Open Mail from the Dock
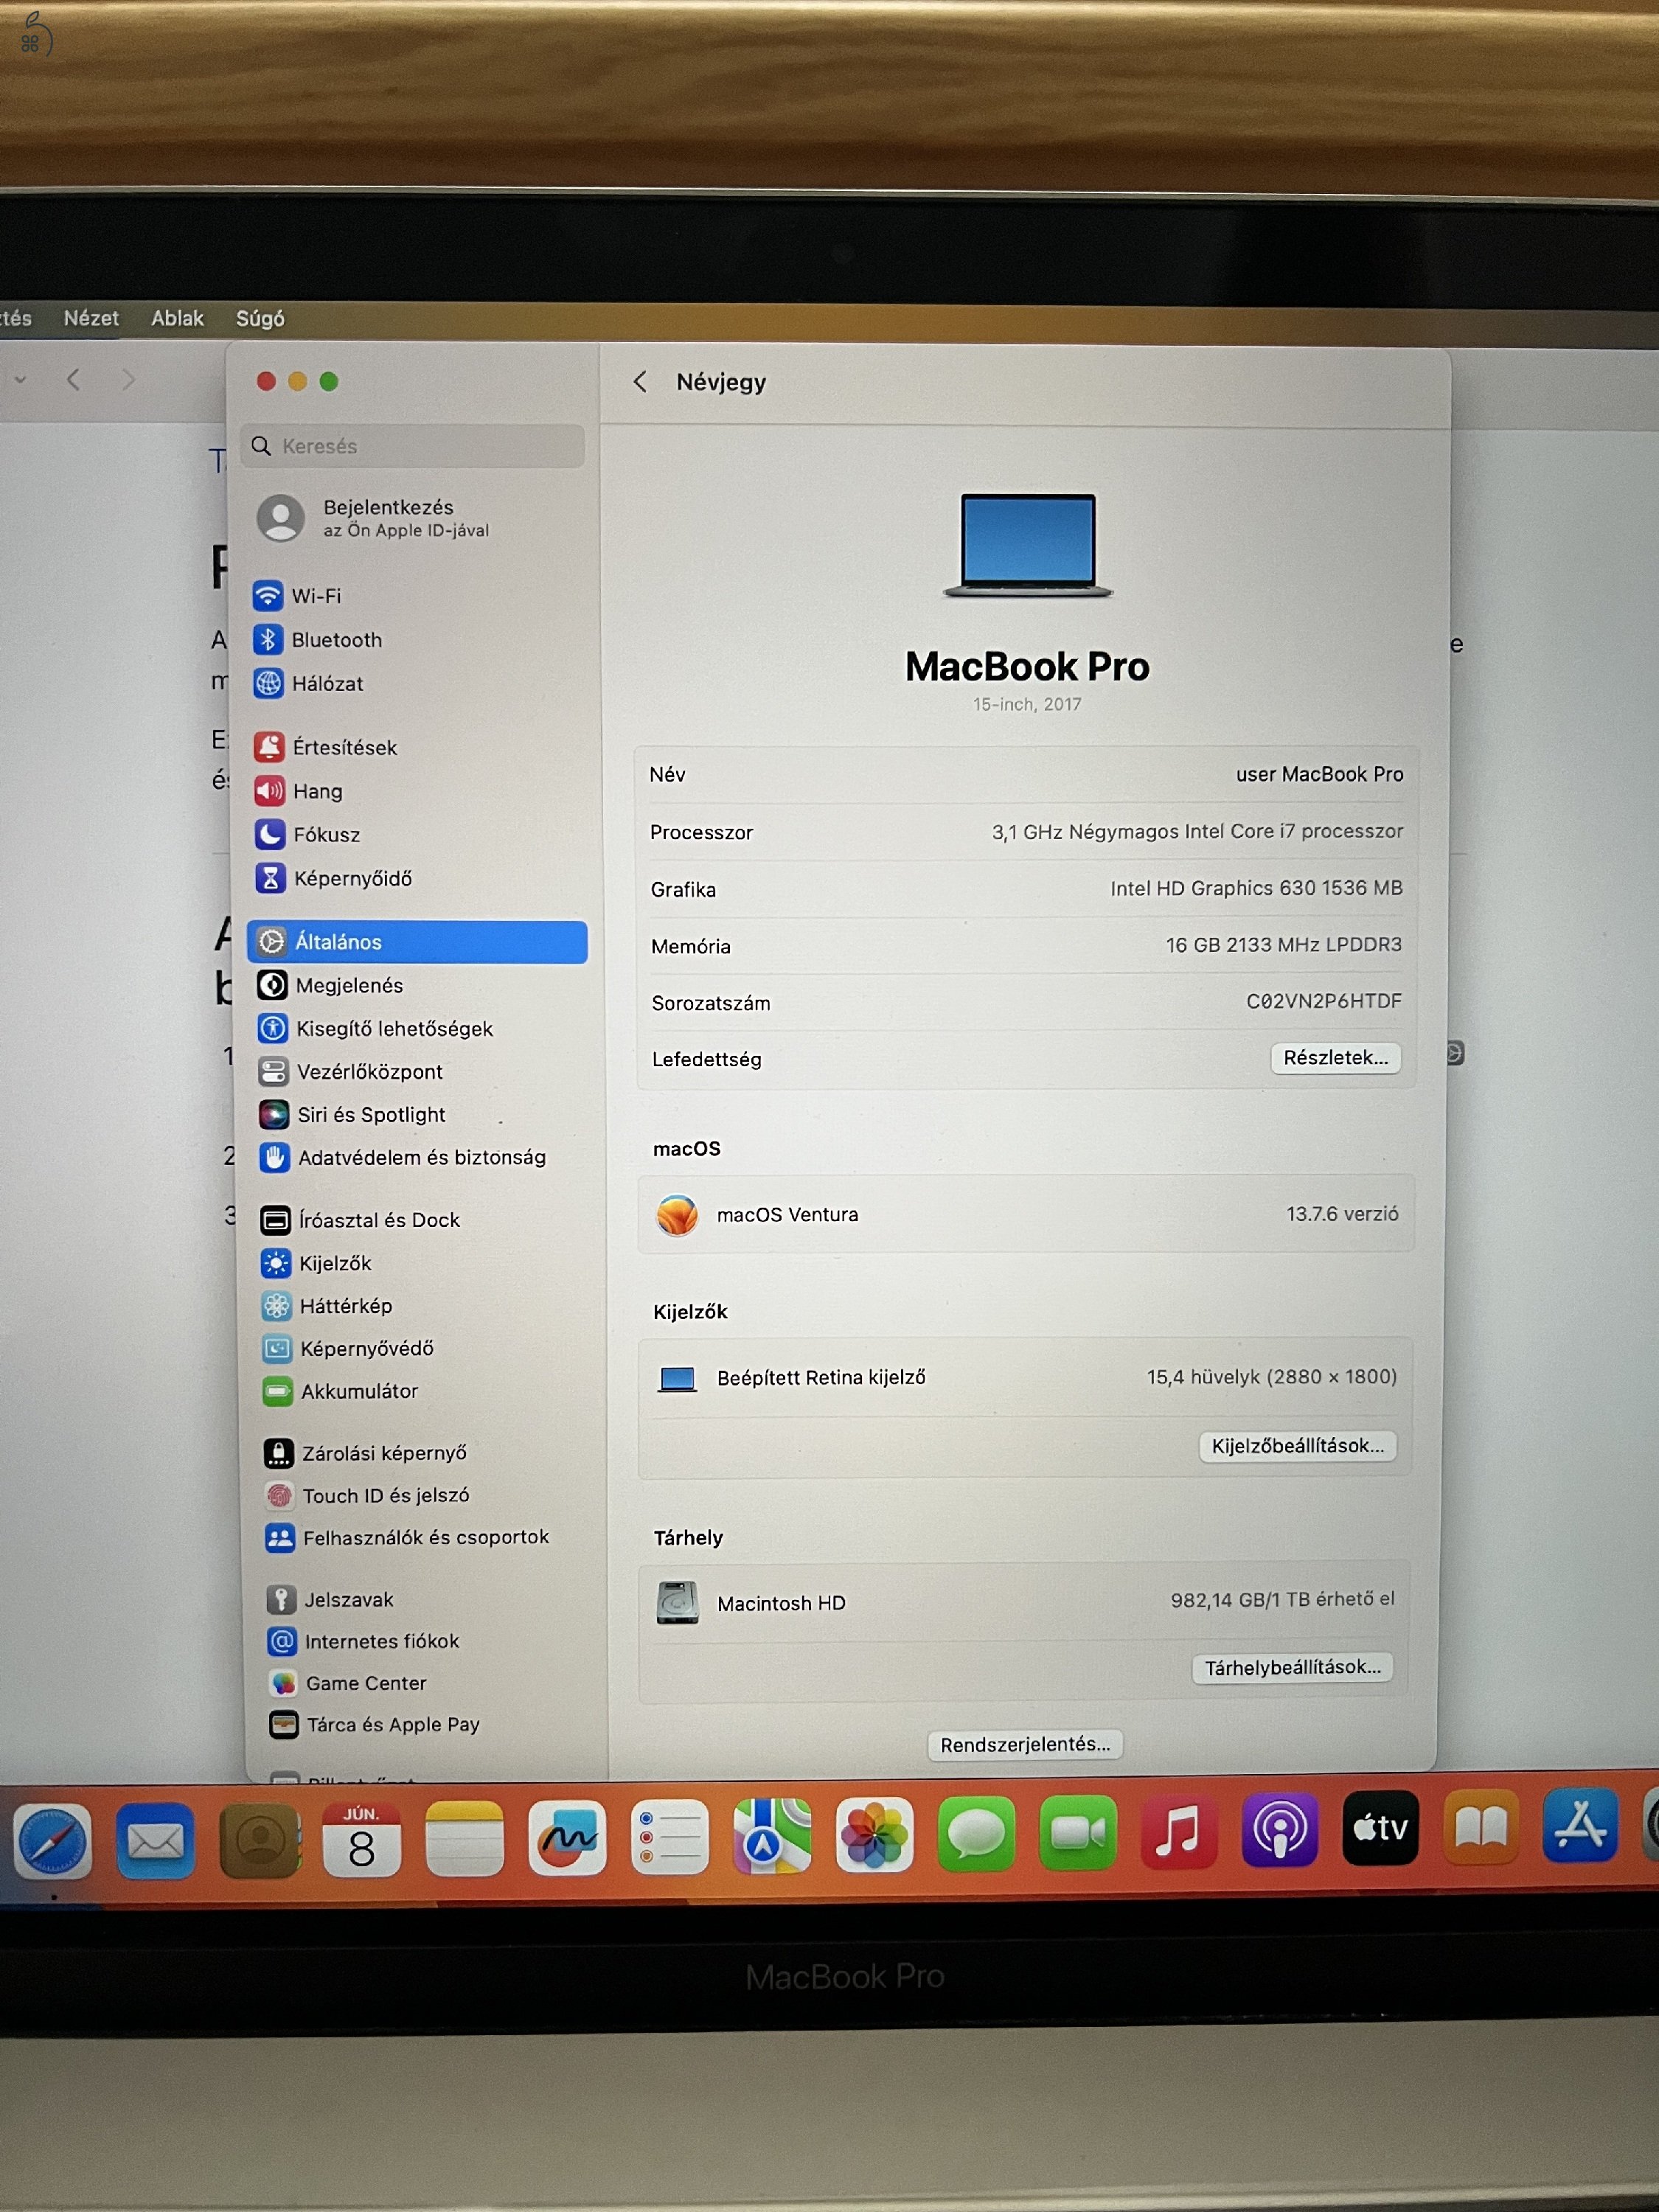The image size is (1659, 2212). pyautogui.click(x=155, y=1841)
